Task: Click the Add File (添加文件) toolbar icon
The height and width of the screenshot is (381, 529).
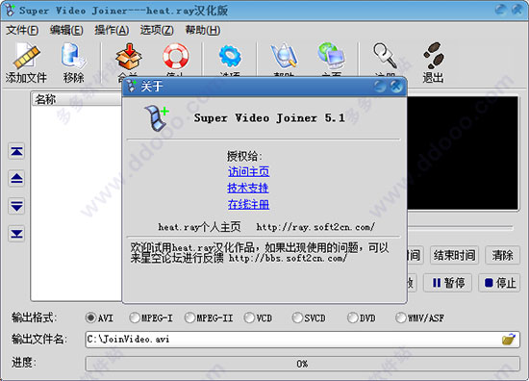Action: click(26, 63)
